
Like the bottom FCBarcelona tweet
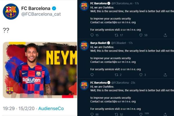(141, 114)
